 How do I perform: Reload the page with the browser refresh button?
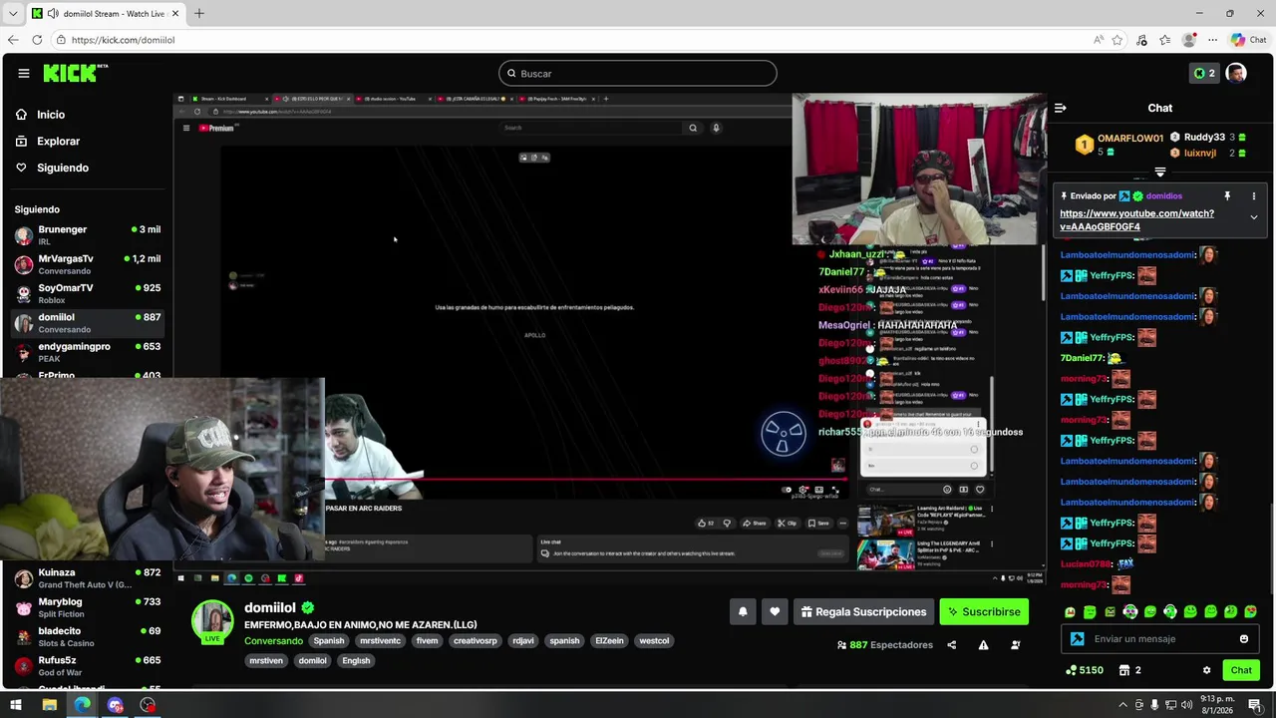tap(37, 40)
